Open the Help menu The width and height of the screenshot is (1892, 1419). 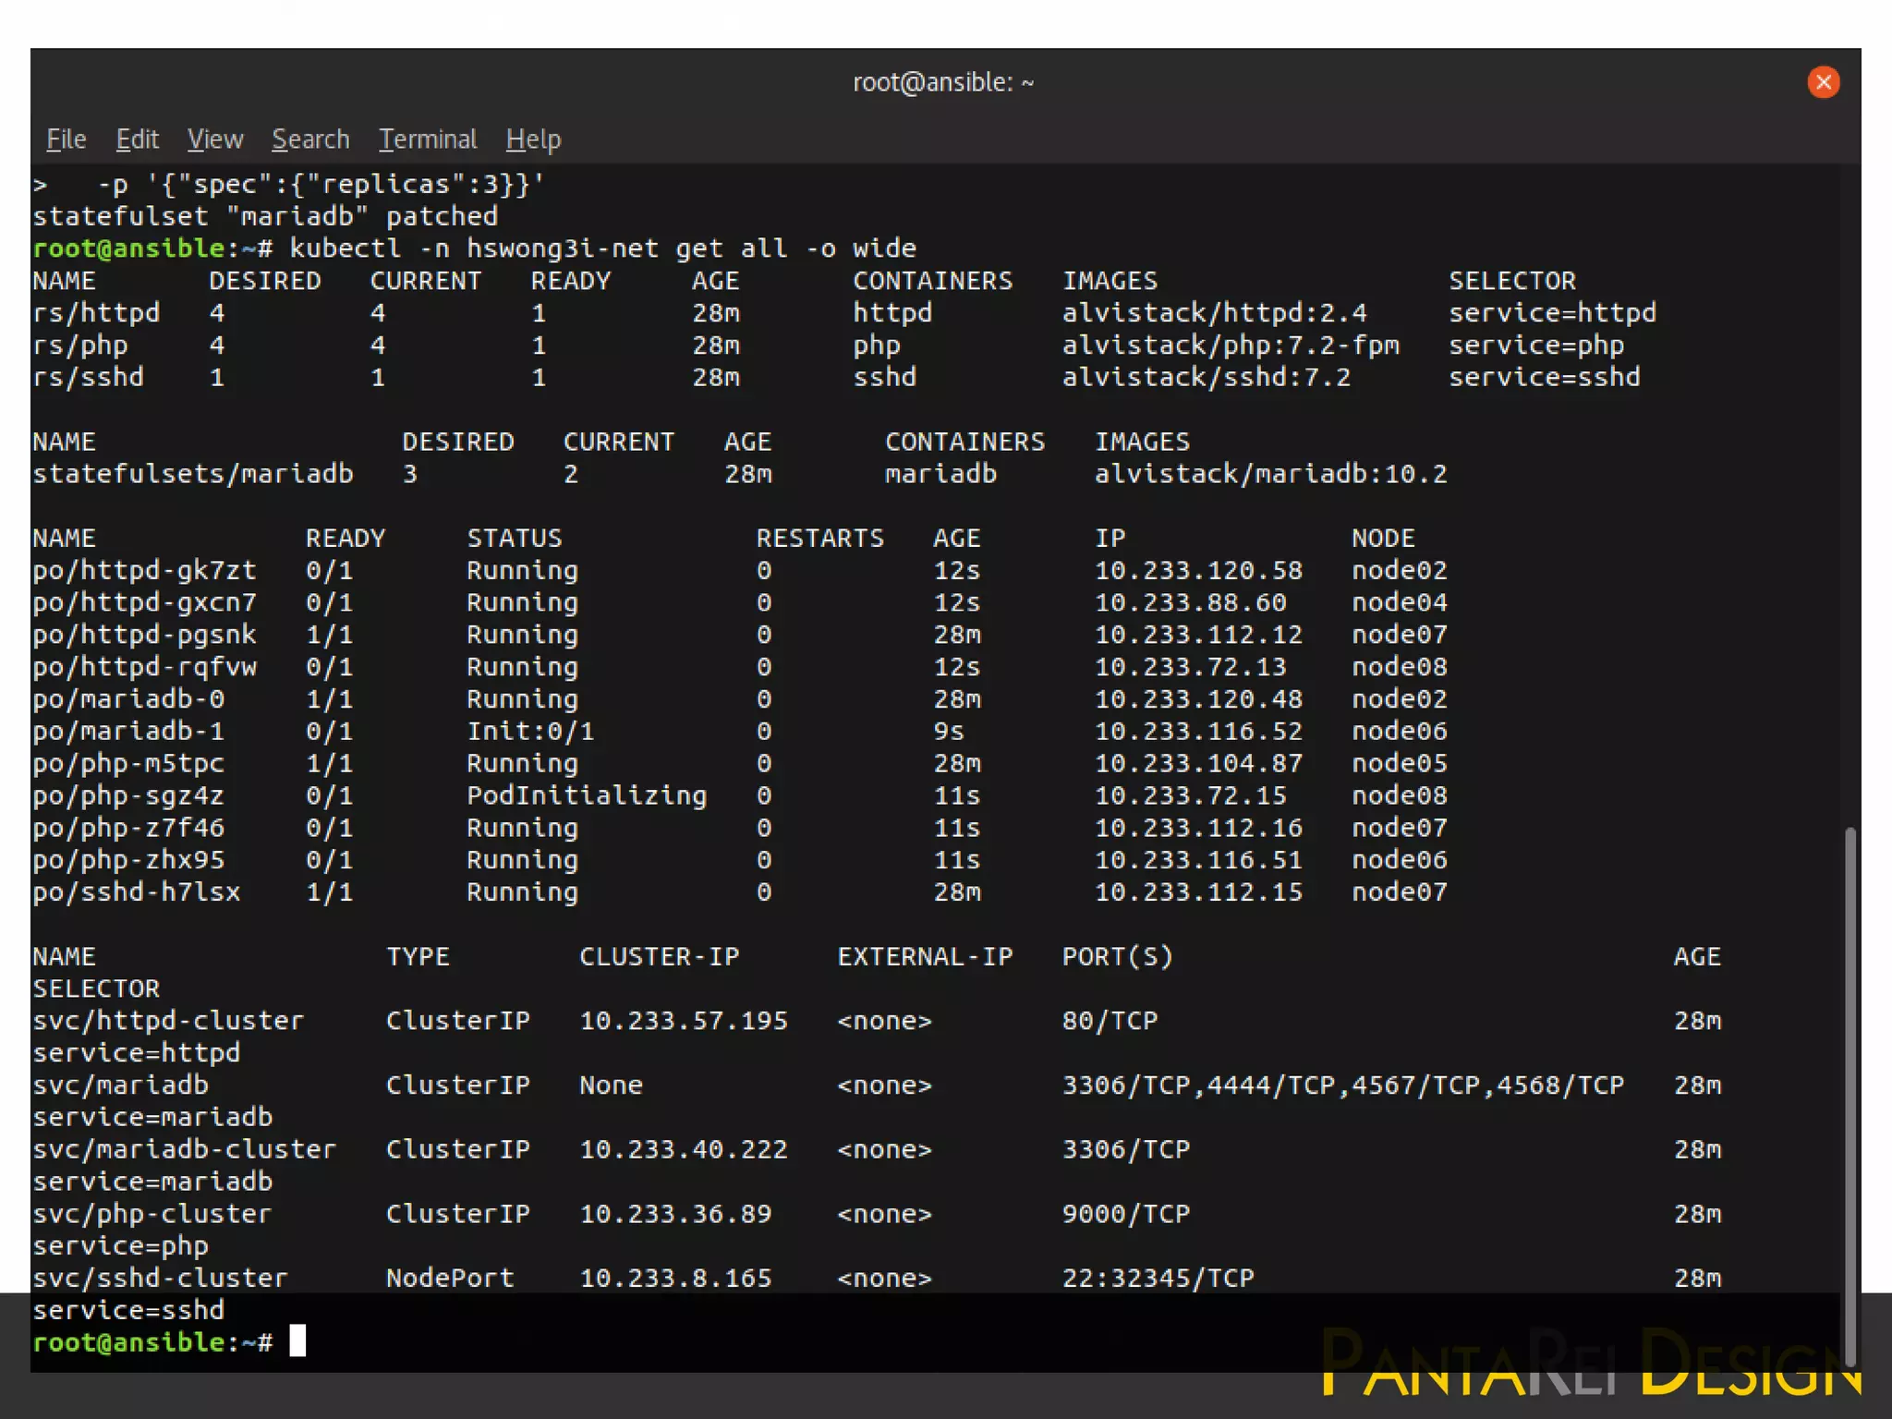(533, 139)
